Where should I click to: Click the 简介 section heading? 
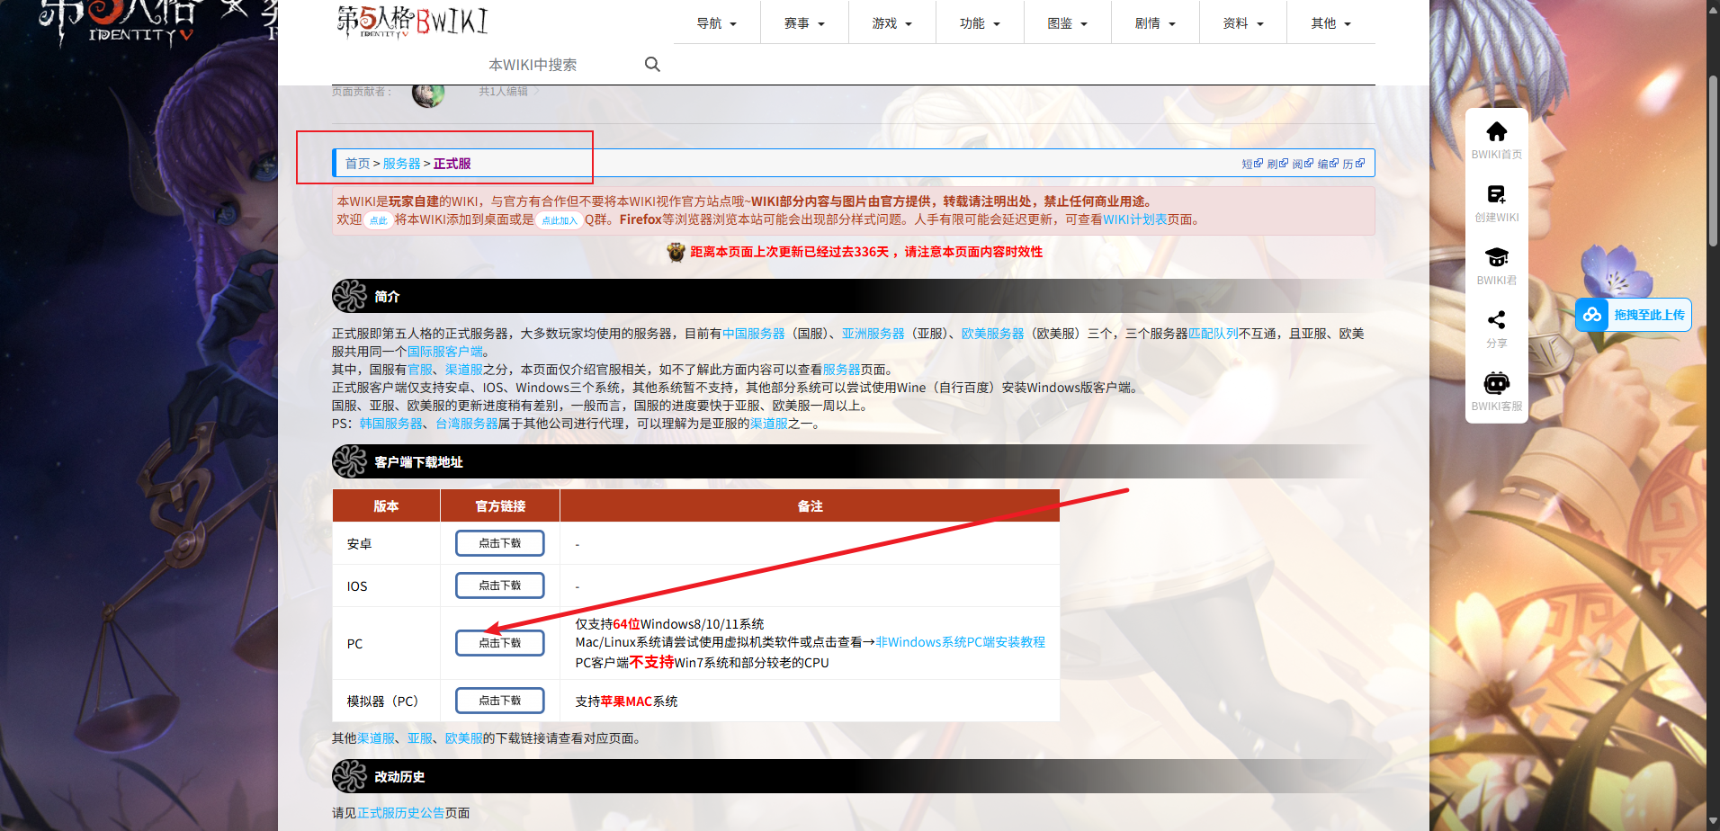[387, 297]
